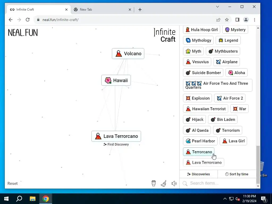Pick the Lava Girl item
This screenshot has height=204, width=272.
click(x=233, y=141)
